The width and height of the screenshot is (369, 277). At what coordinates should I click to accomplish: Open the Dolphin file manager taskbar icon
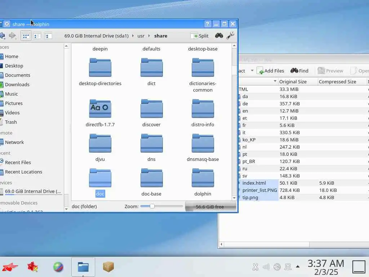click(83, 267)
